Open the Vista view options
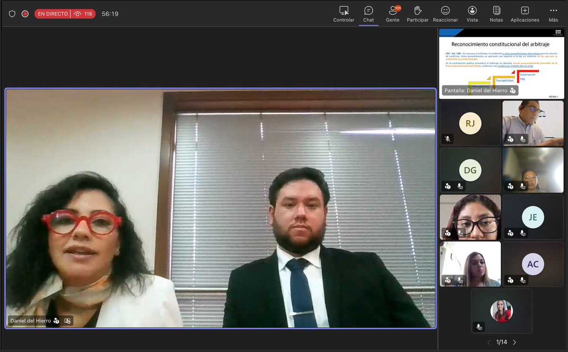The height and width of the screenshot is (352, 568). click(472, 14)
